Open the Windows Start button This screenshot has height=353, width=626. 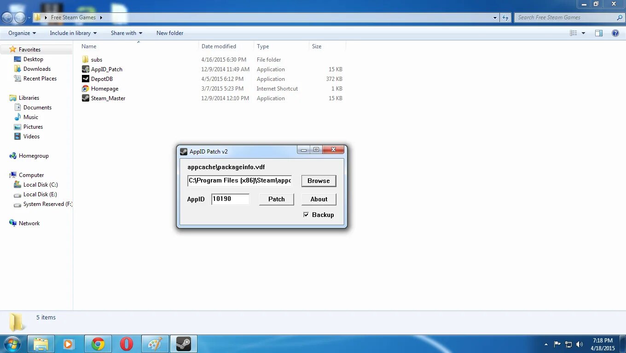(12, 344)
